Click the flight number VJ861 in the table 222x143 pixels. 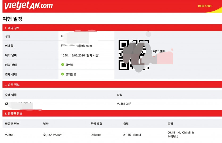click(9, 135)
